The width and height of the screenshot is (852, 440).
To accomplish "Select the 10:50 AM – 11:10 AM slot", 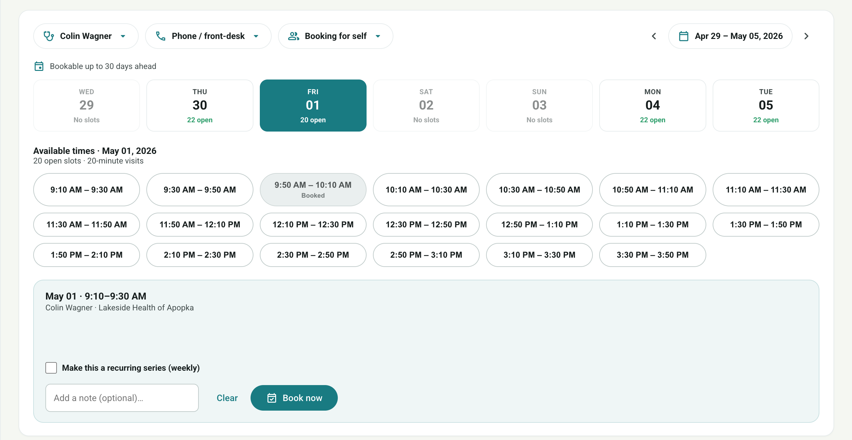I will coord(652,190).
